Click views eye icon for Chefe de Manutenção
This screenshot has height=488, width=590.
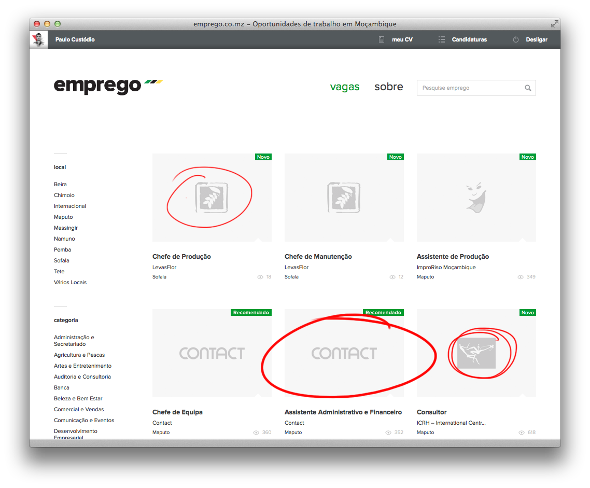392,277
